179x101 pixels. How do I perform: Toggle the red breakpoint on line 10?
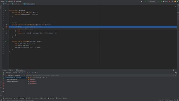pyautogui.click(x=7, y=27)
